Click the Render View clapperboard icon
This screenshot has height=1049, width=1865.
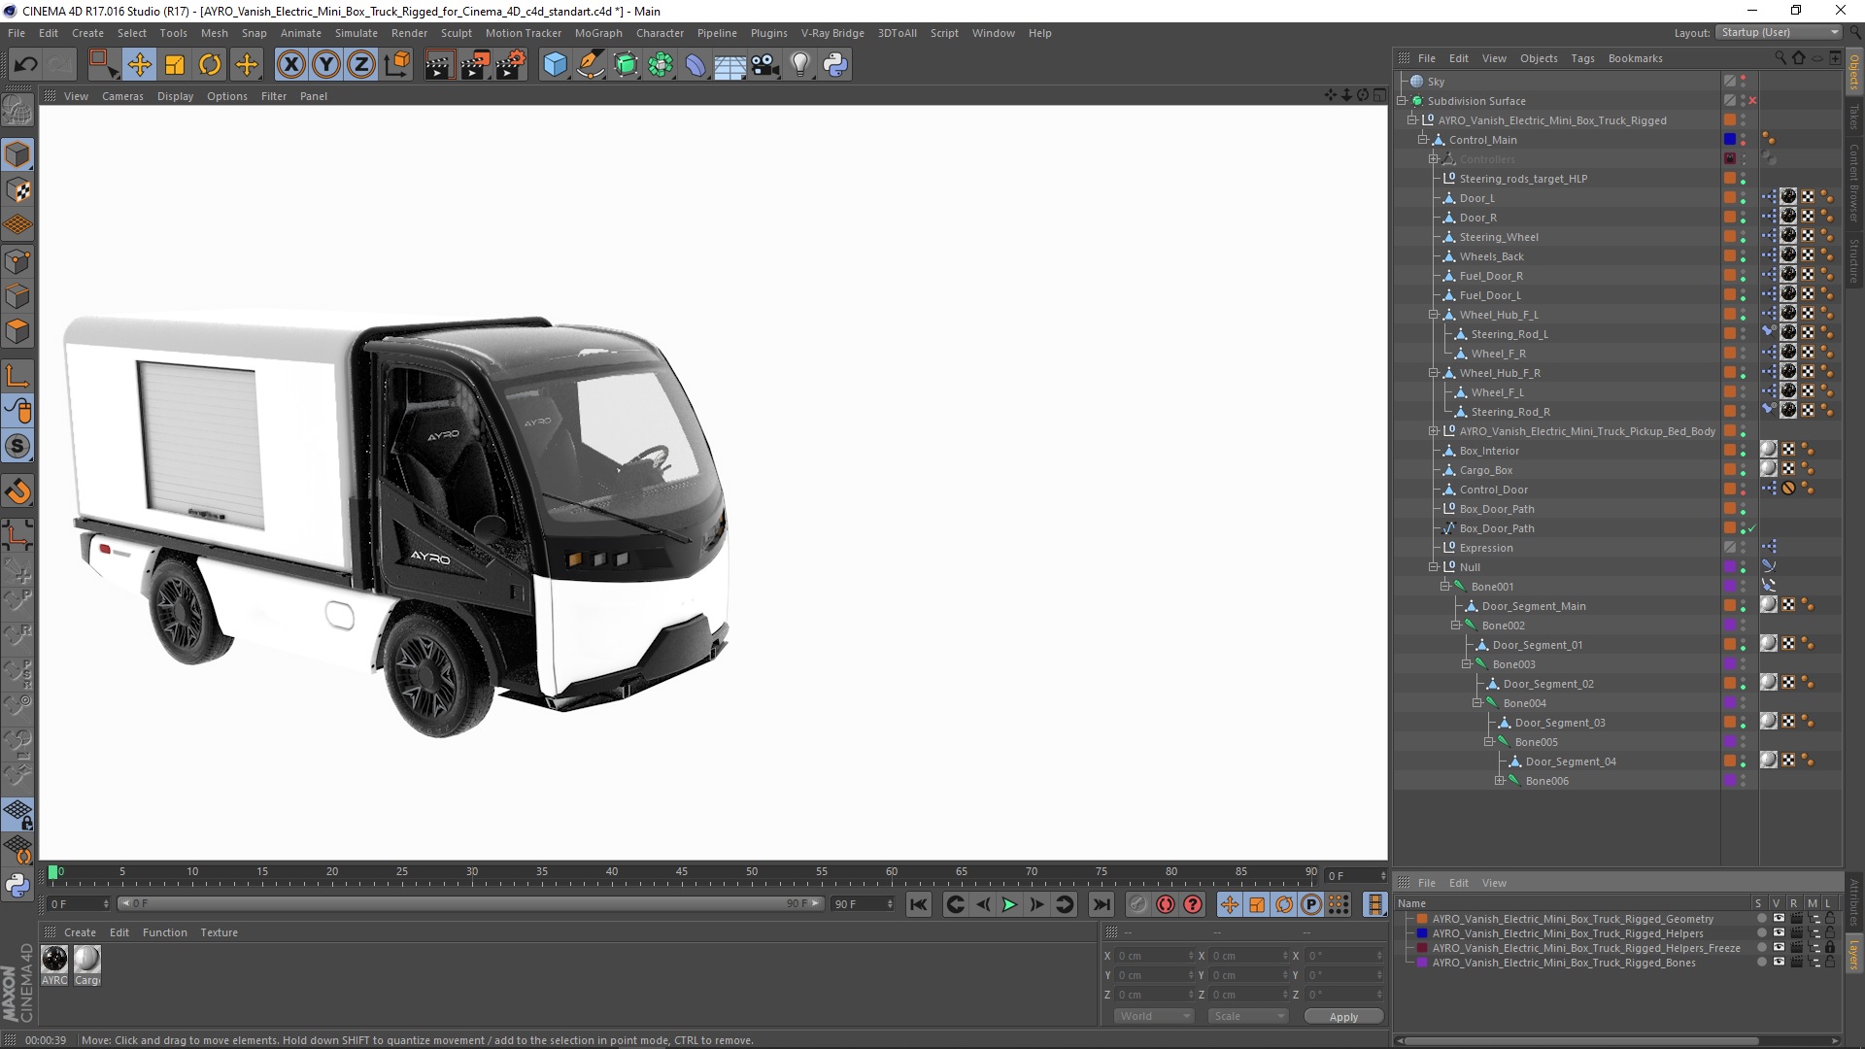439,65
